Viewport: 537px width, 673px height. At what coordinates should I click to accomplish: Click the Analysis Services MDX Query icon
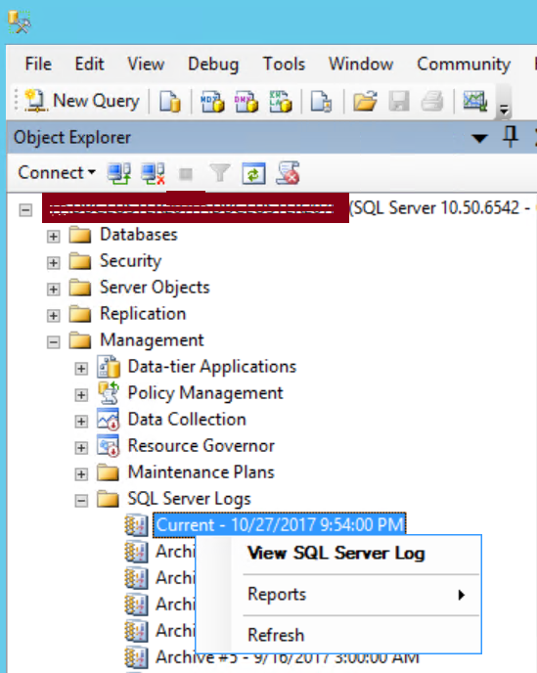tap(212, 102)
